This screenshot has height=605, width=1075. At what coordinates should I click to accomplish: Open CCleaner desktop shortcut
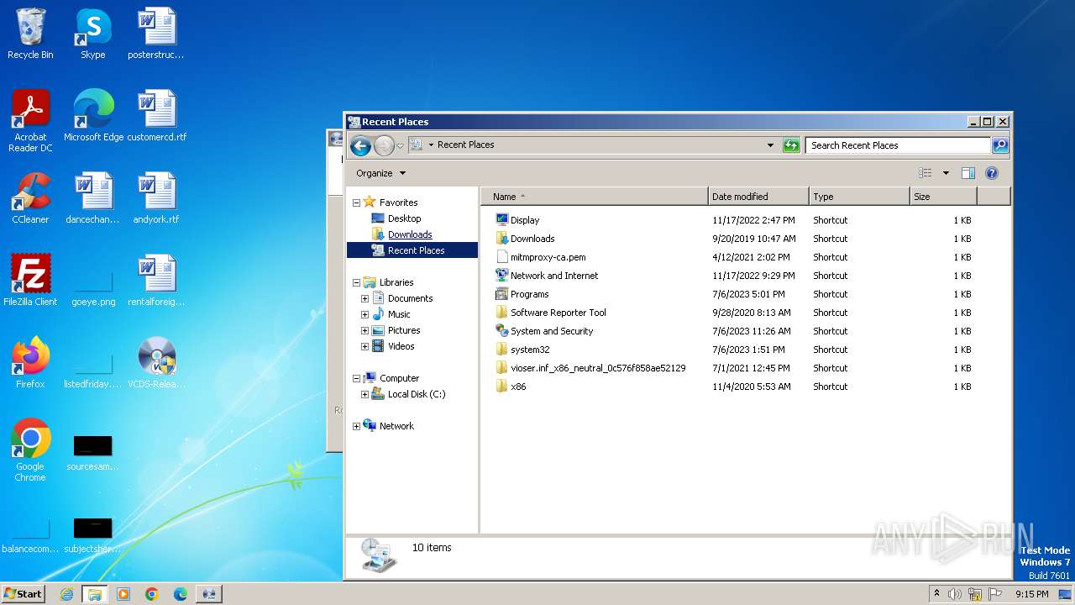30,198
